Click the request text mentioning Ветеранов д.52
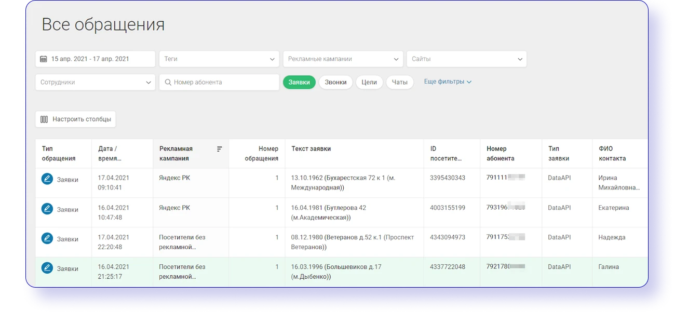Screen dimensions: 674x324 (x=353, y=242)
